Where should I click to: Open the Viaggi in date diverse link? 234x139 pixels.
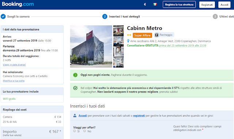(14, 65)
